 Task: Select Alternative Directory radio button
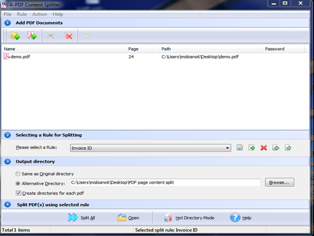tap(18, 184)
